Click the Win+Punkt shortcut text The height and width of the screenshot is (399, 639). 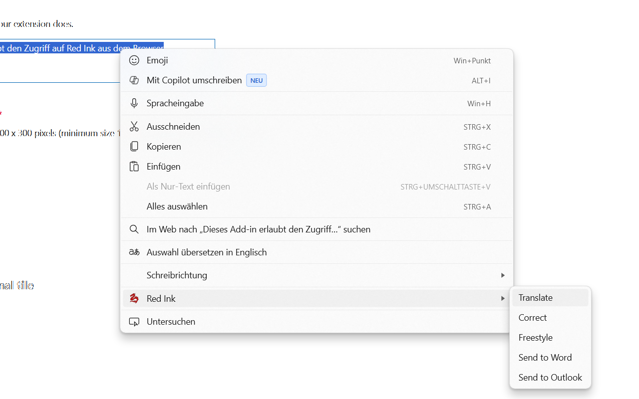(x=472, y=60)
